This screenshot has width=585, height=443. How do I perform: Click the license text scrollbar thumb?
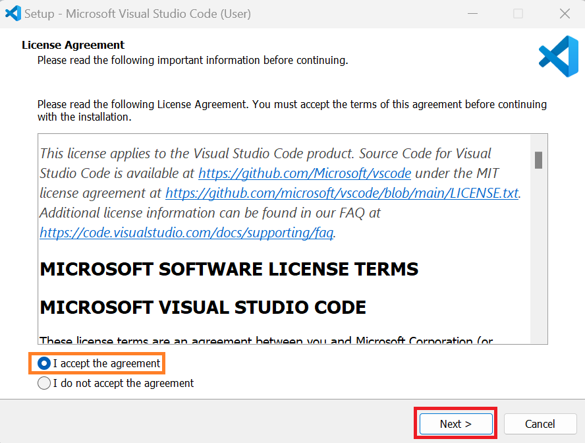tap(538, 160)
